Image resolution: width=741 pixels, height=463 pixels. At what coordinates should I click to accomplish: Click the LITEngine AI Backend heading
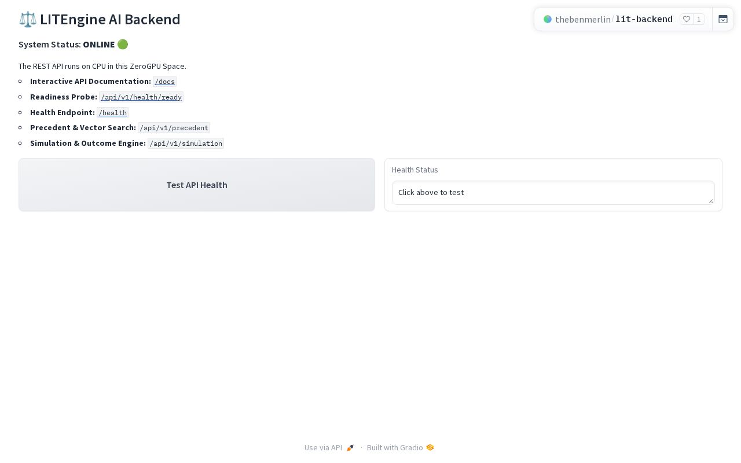[x=100, y=19]
